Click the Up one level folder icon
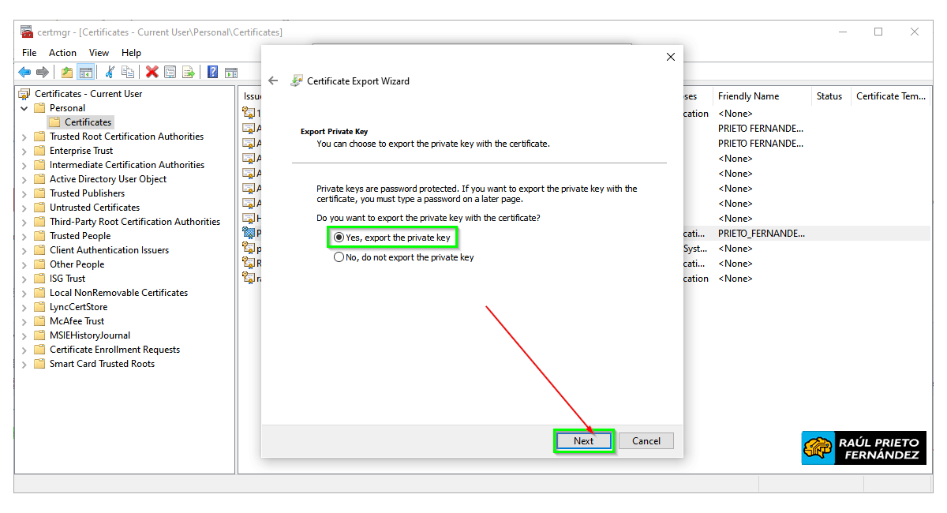 [67, 72]
